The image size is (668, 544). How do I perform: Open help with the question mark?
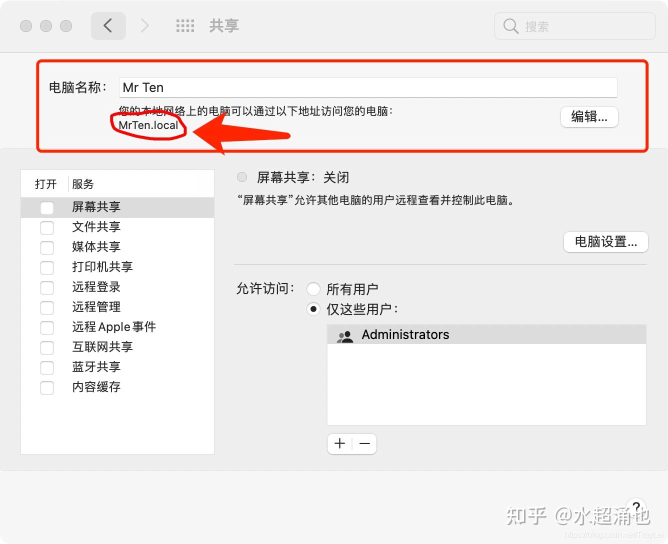pos(636,507)
